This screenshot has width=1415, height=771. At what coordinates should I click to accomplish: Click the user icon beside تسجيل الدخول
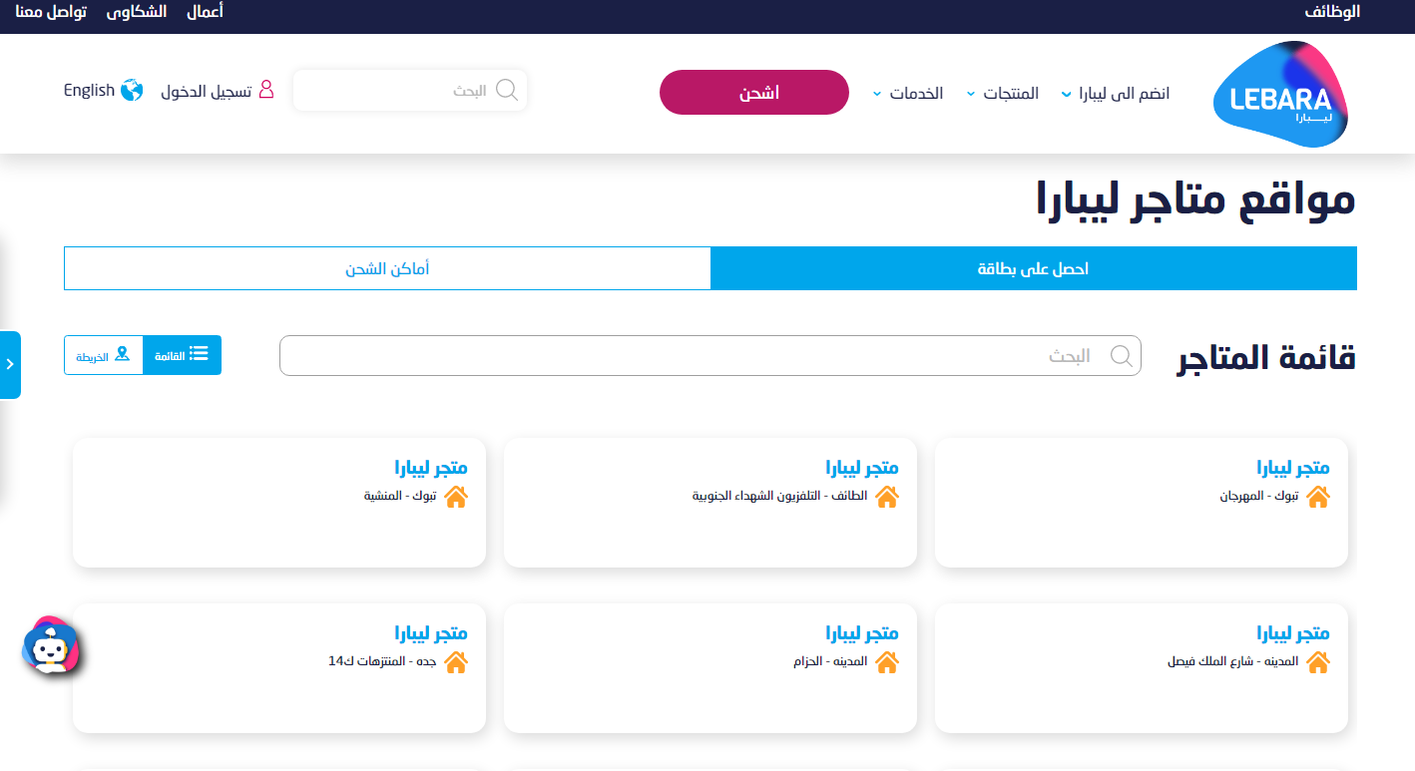click(265, 90)
